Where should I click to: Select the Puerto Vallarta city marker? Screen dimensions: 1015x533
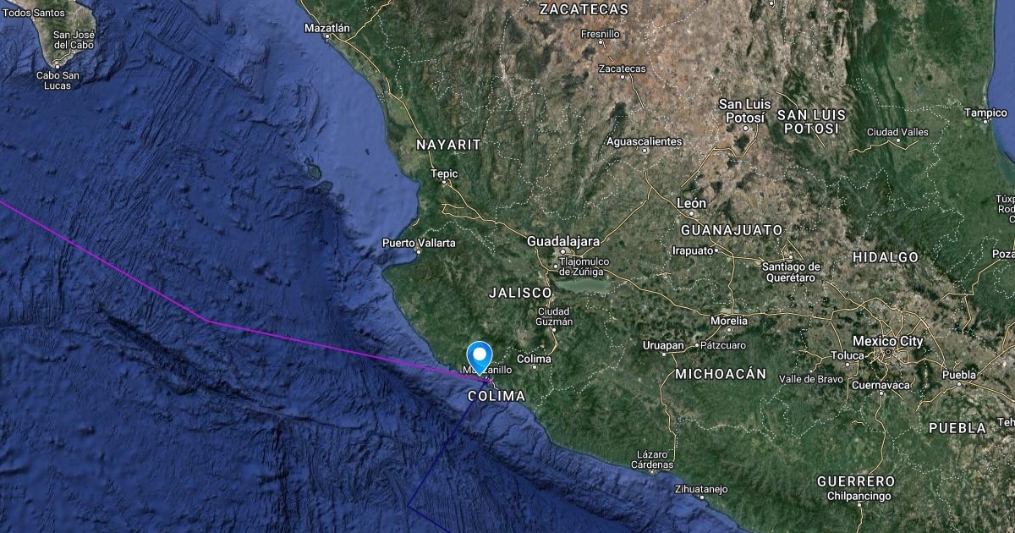tap(418, 252)
